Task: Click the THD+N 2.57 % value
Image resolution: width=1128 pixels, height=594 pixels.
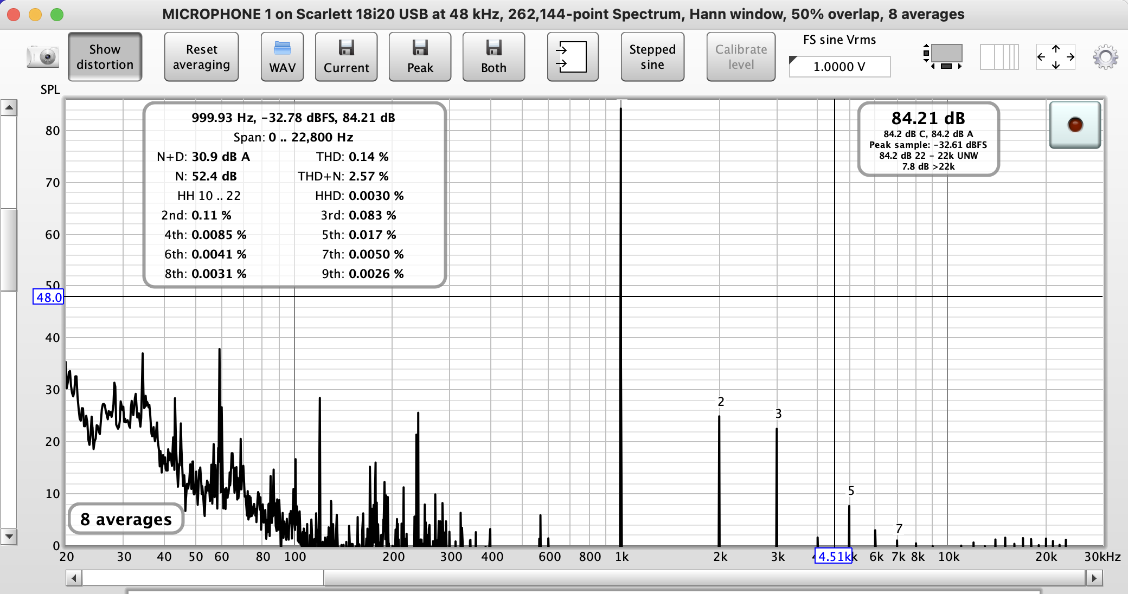Action: pyautogui.click(x=369, y=176)
